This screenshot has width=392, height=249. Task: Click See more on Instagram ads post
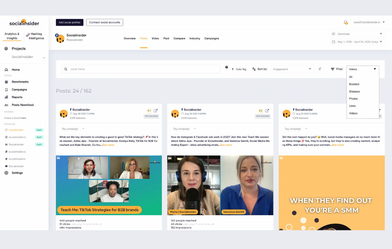(x=226, y=145)
